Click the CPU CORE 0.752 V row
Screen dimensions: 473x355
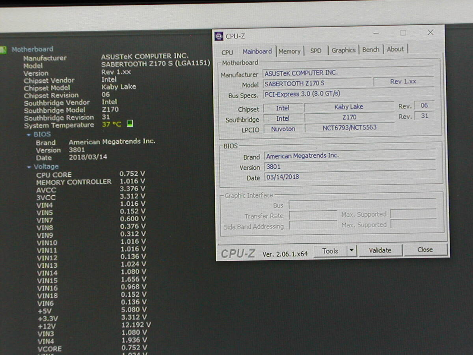91,174
